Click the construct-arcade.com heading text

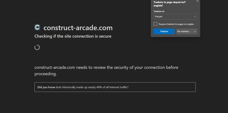point(78,28)
